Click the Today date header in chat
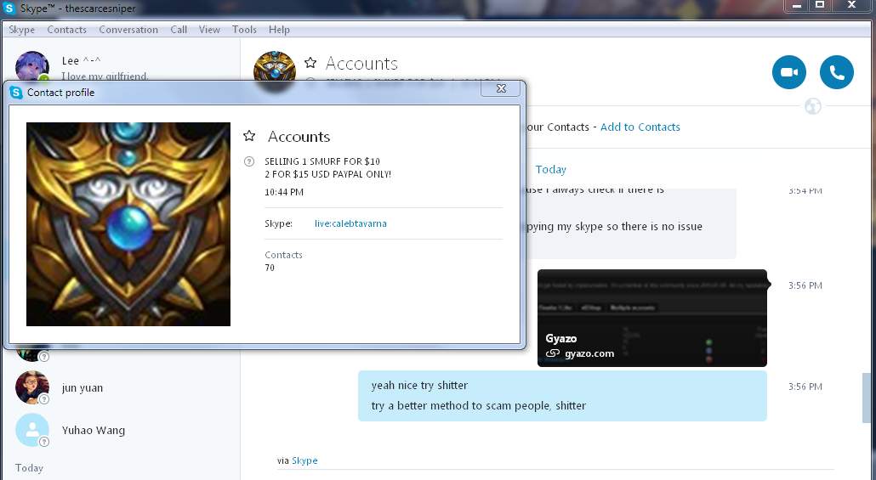The image size is (876, 480). [551, 169]
